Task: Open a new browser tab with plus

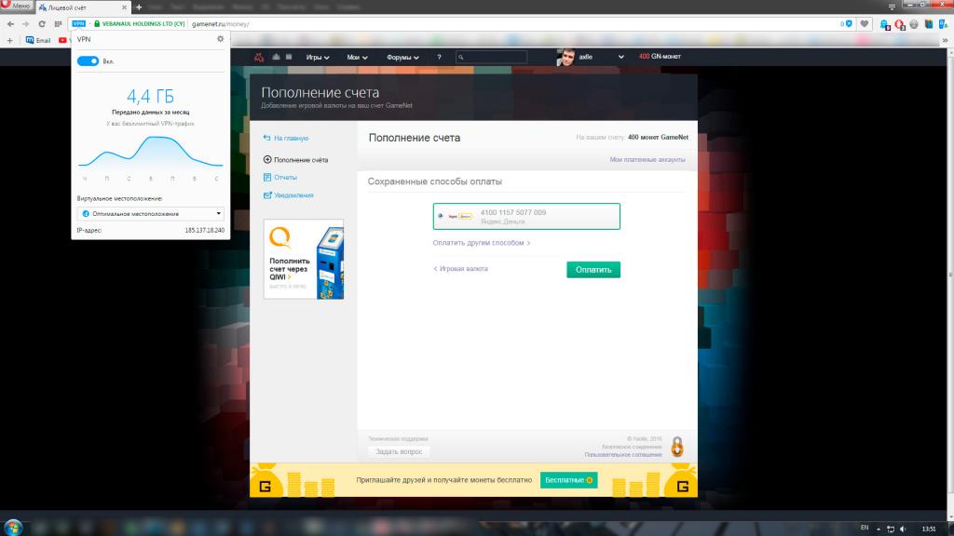Action: click(x=139, y=7)
